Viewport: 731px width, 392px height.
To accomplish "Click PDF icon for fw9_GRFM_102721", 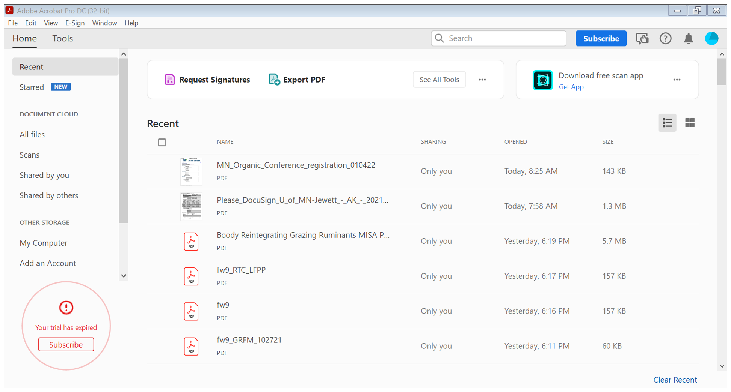I will pyautogui.click(x=191, y=346).
